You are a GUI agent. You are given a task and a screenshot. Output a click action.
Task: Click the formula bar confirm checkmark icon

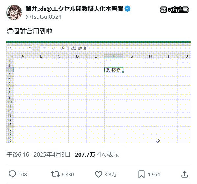[x=54, y=48]
